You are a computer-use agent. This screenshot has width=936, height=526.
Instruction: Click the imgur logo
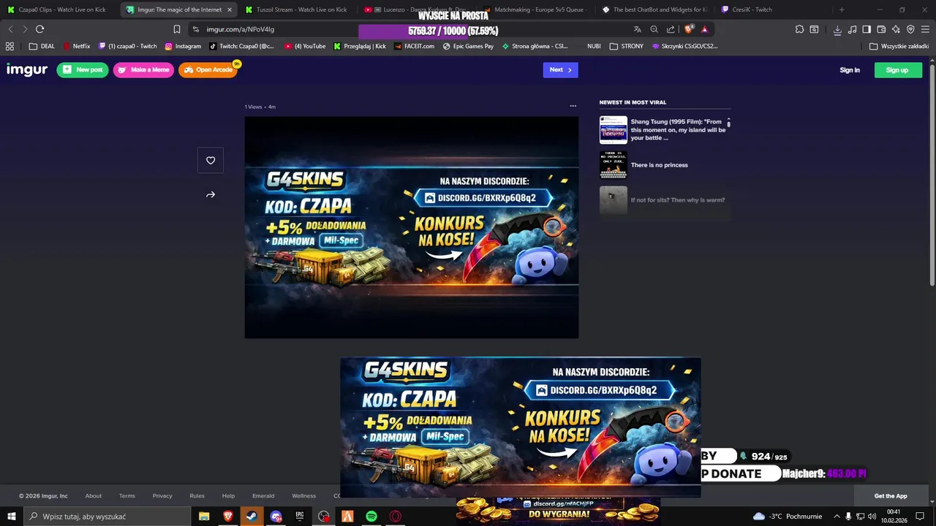click(27, 69)
